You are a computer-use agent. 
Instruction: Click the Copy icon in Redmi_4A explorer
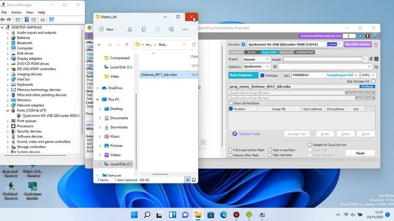143,29
